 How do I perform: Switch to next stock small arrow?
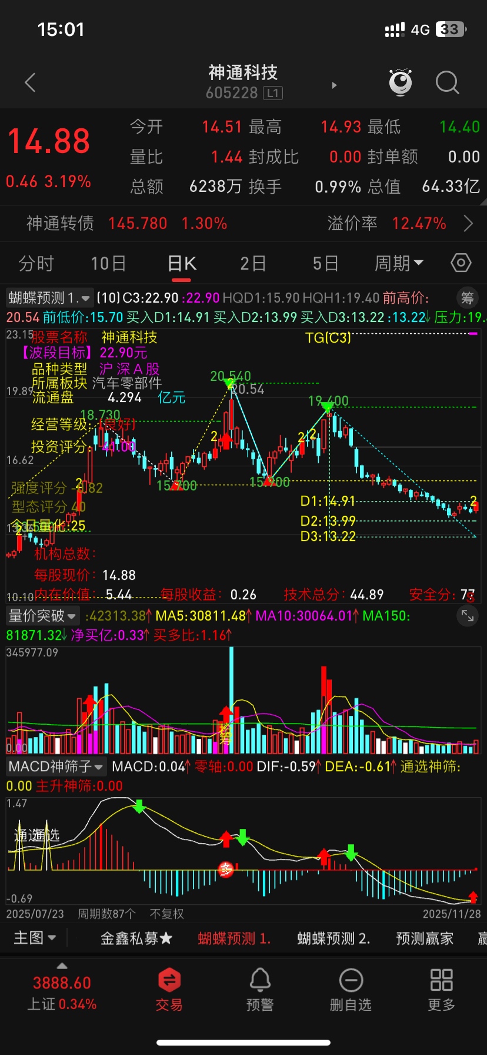[335, 85]
